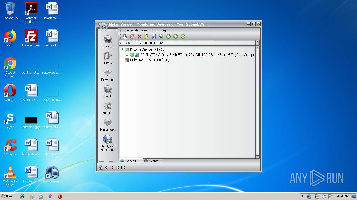Screen dimensions: 357x200
Task: Open the Folders panel
Action: pyautogui.click(x=107, y=108)
